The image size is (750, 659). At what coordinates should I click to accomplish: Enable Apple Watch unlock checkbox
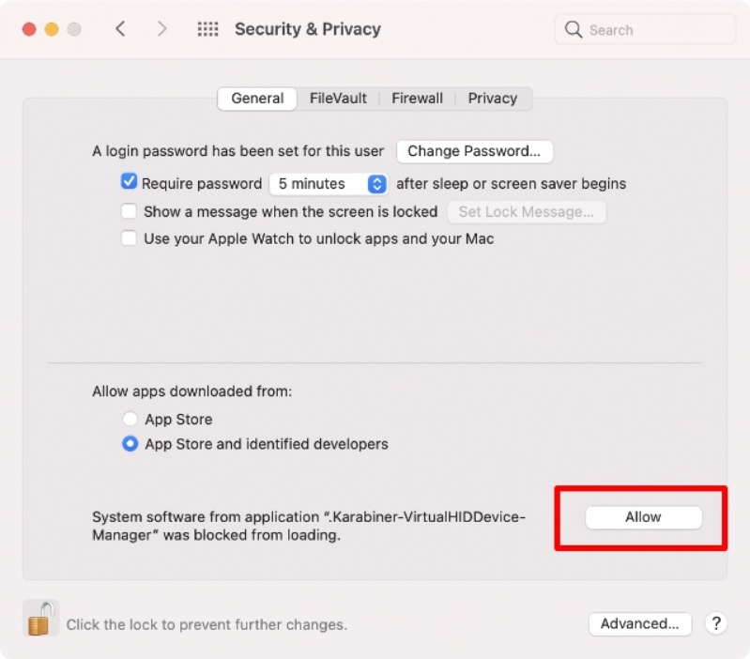tap(130, 238)
